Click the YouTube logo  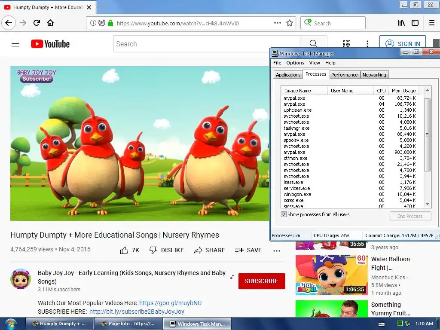click(x=50, y=44)
